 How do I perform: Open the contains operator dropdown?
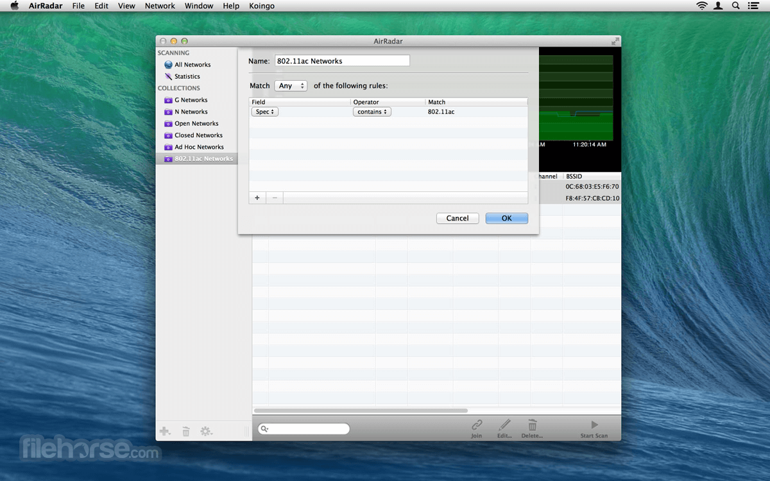pos(372,112)
